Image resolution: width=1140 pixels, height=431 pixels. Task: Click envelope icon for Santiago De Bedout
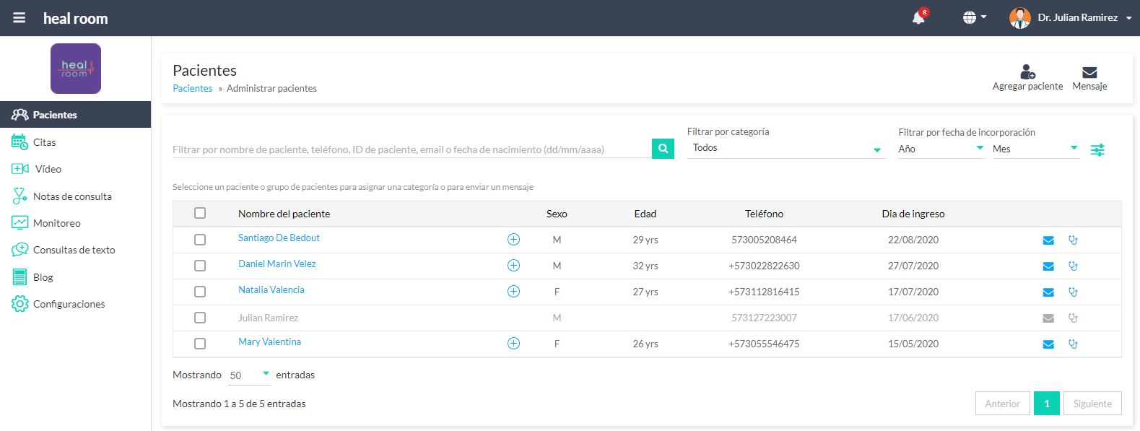[x=1048, y=240]
